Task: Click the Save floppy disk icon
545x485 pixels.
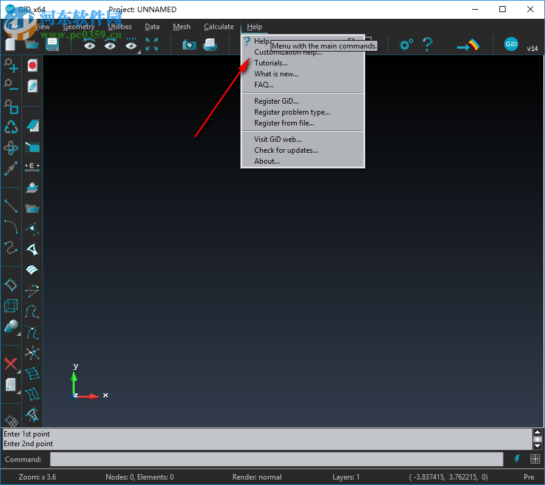Action: coord(52,44)
